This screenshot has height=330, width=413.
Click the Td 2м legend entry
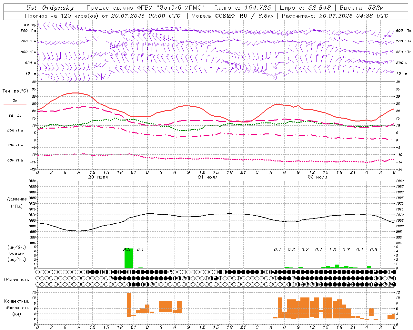[x=15, y=115]
